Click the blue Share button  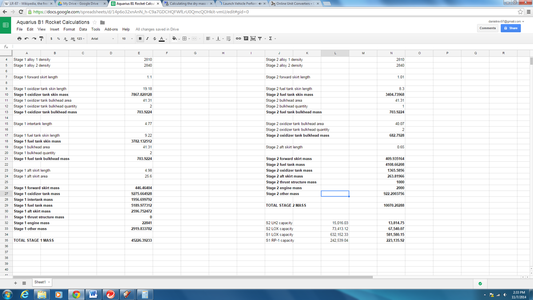511,28
